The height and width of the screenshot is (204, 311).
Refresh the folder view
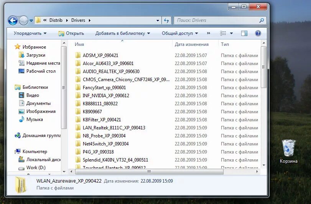[166, 20]
